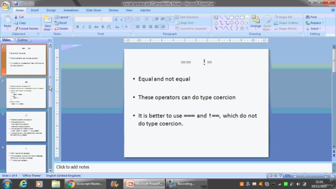The height and width of the screenshot is (189, 336).
Task: Click the Save icon in quick access toolbar
Action: click(16, 4)
